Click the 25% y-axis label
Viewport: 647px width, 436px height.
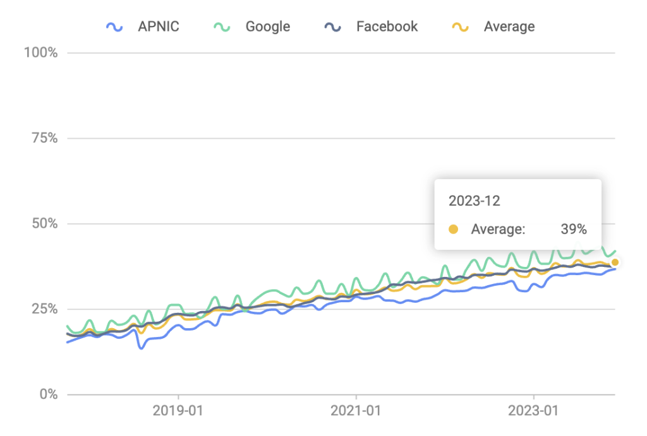[x=44, y=309]
